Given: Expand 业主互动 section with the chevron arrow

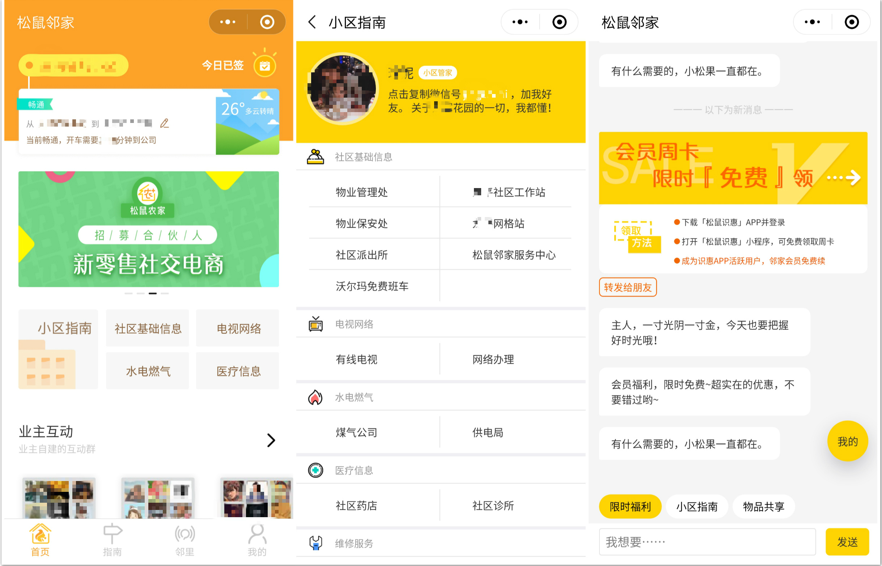Looking at the screenshot, I should tap(271, 440).
